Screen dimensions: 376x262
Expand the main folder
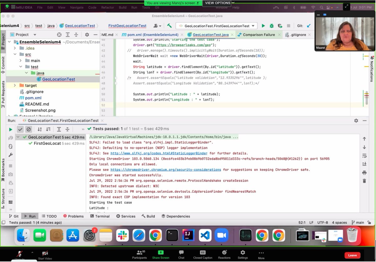(x=21, y=60)
